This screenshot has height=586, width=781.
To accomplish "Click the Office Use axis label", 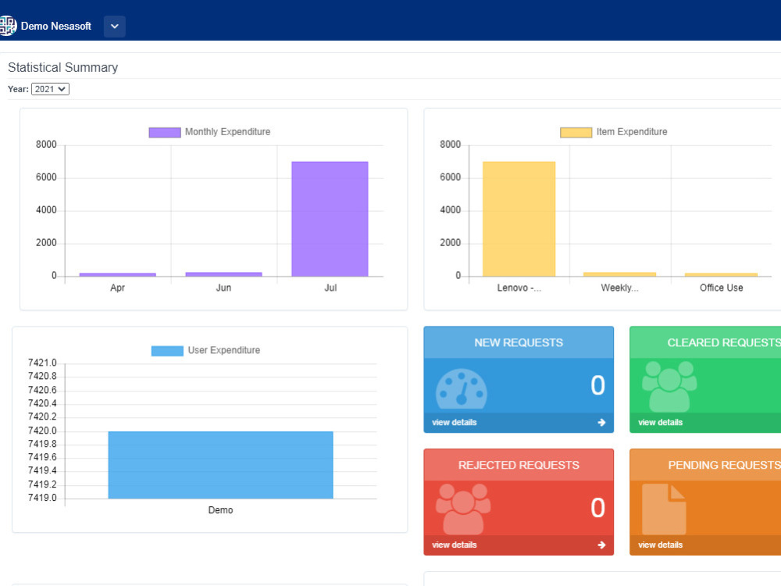I will [721, 288].
